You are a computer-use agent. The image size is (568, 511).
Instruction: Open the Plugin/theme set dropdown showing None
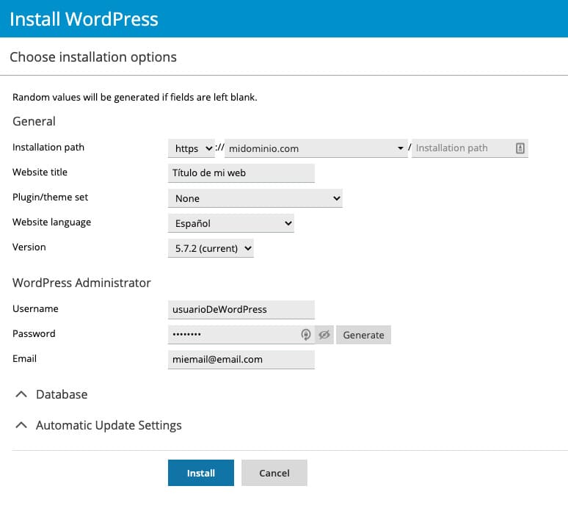point(255,198)
